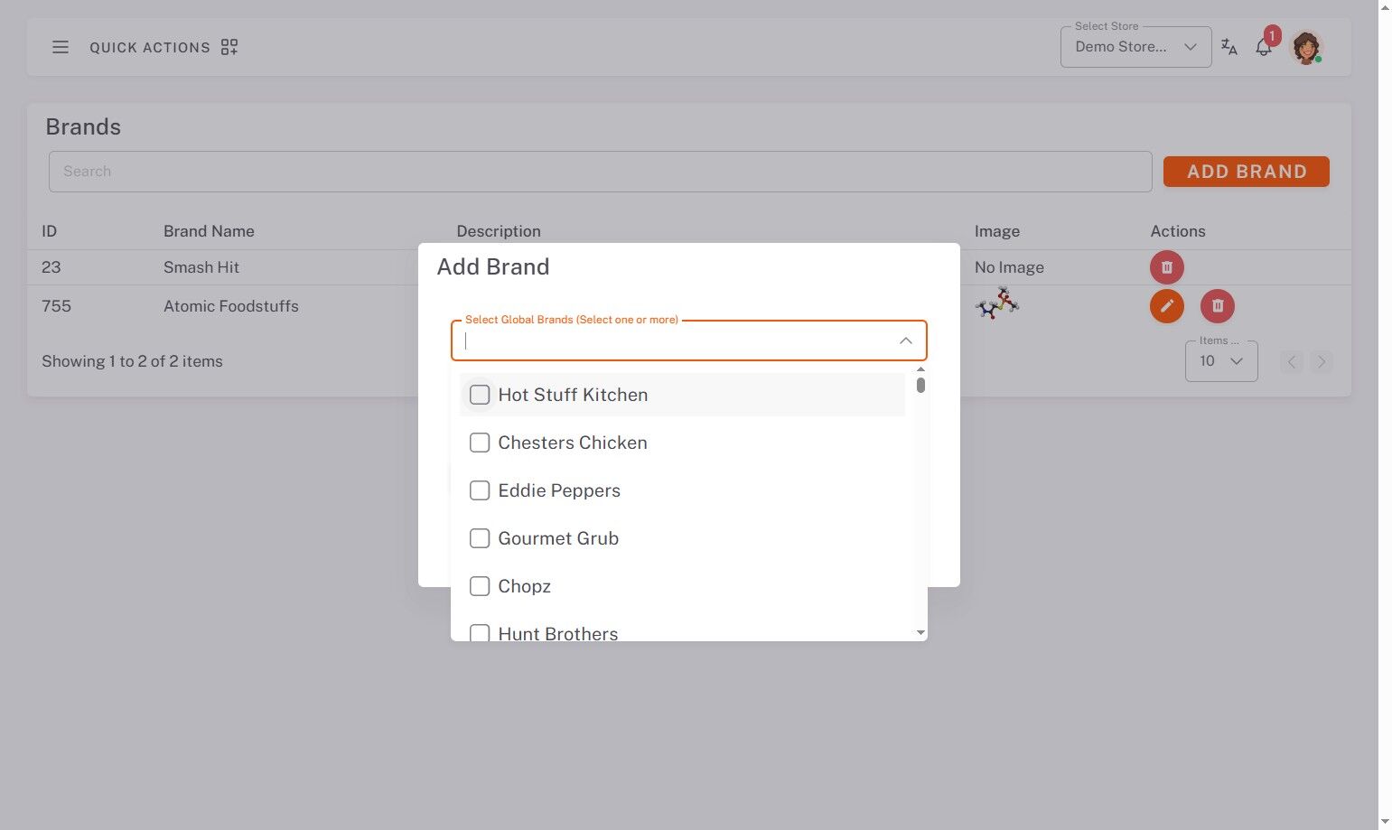Delete the Smash Hit brand
Image resolution: width=1392 pixels, height=830 pixels.
click(1166, 267)
